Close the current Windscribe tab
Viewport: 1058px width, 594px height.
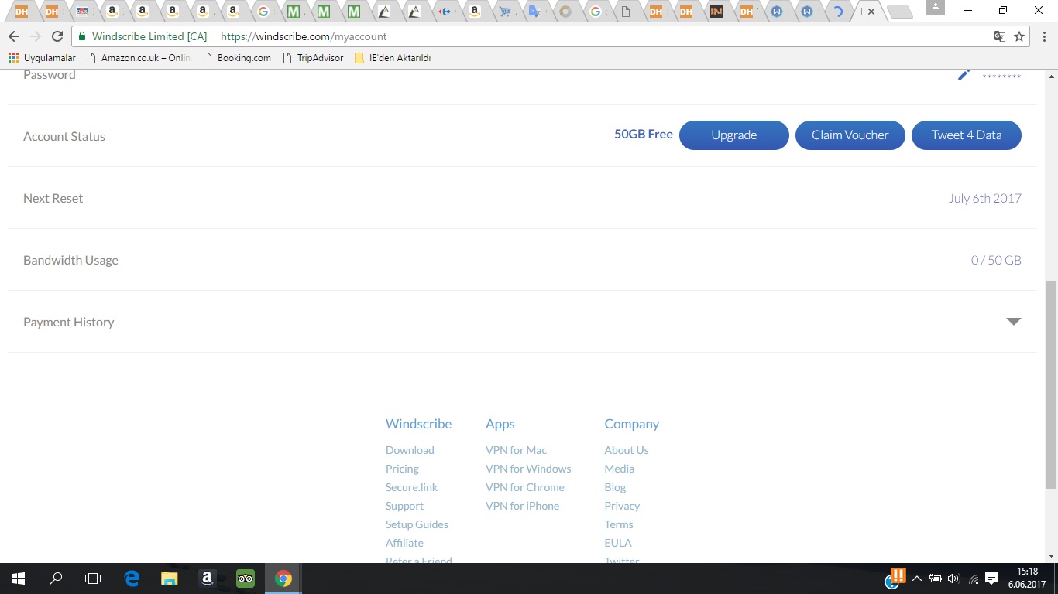(871, 12)
